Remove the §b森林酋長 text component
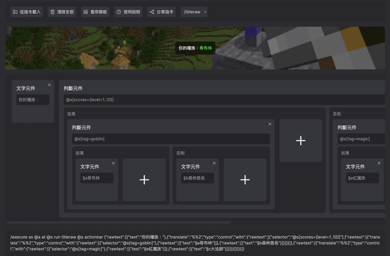Image resolution: width=390 pixels, height=256 pixels. click(x=214, y=163)
